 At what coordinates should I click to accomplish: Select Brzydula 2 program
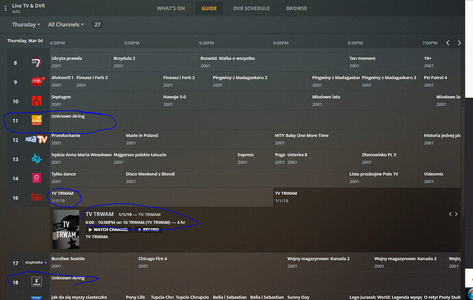pyautogui.click(x=155, y=62)
